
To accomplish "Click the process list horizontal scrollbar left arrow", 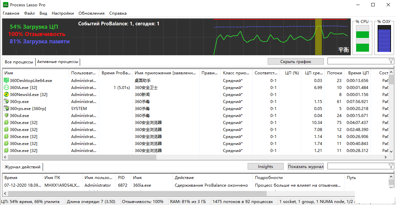I will click(x=5, y=157).
